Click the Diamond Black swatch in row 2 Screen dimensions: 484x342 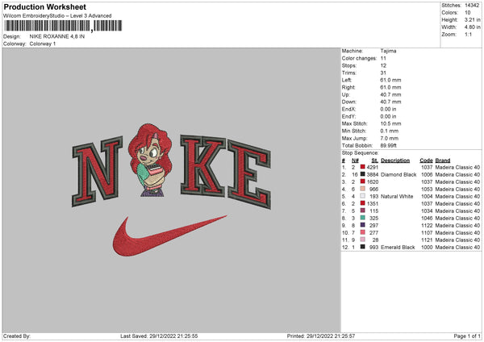[363, 174]
